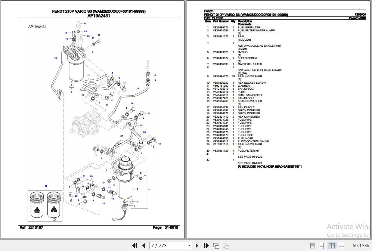Click the Part Number column header
This screenshot has height=251, width=372.
(221, 21)
